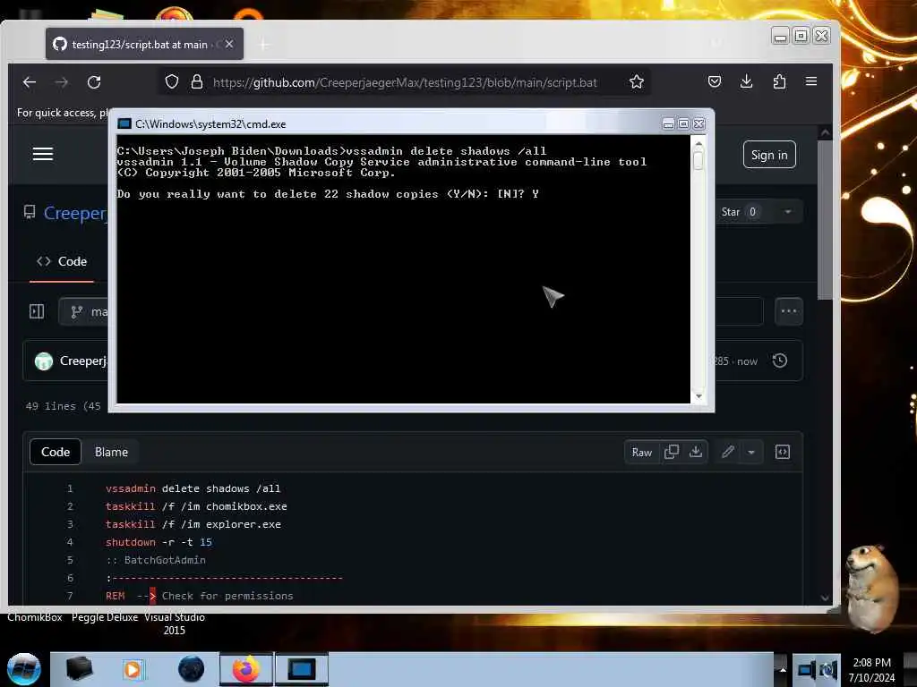Open the main branch selector
The image size is (917, 687).
[85, 312]
